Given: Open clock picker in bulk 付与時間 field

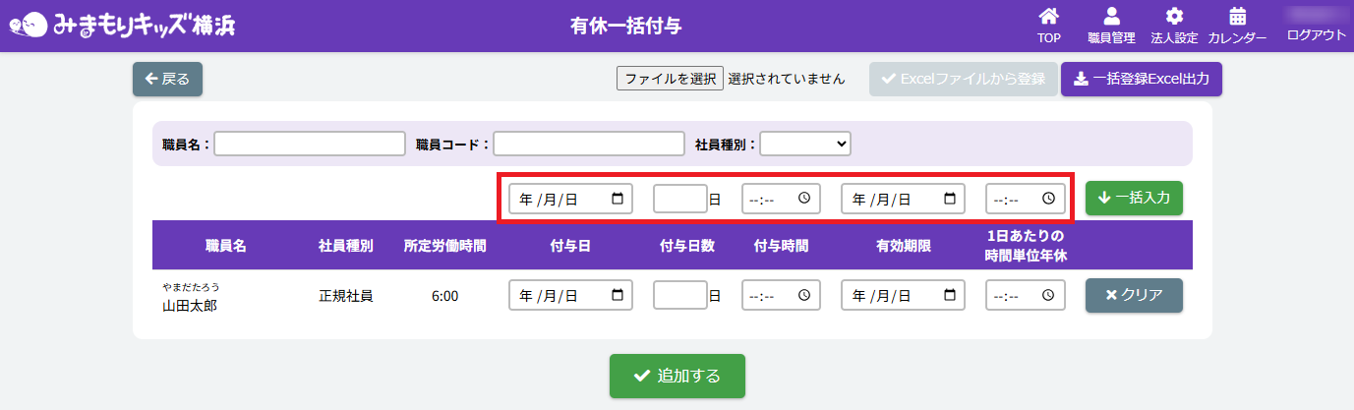Looking at the screenshot, I should pos(804,199).
